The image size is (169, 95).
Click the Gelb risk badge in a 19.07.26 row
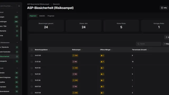tap(75, 68)
